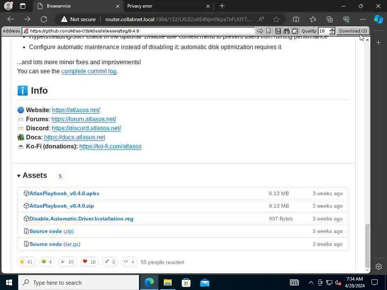Image resolution: width=387 pixels, height=290 pixels.
Task: Open a new tab with plus button
Action: coord(222,6)
